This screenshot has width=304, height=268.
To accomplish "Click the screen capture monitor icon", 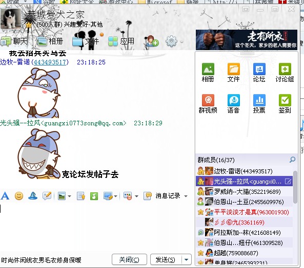I will point(108,196).
